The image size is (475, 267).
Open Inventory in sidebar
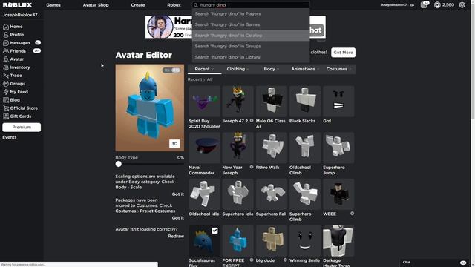coord(16,67)
